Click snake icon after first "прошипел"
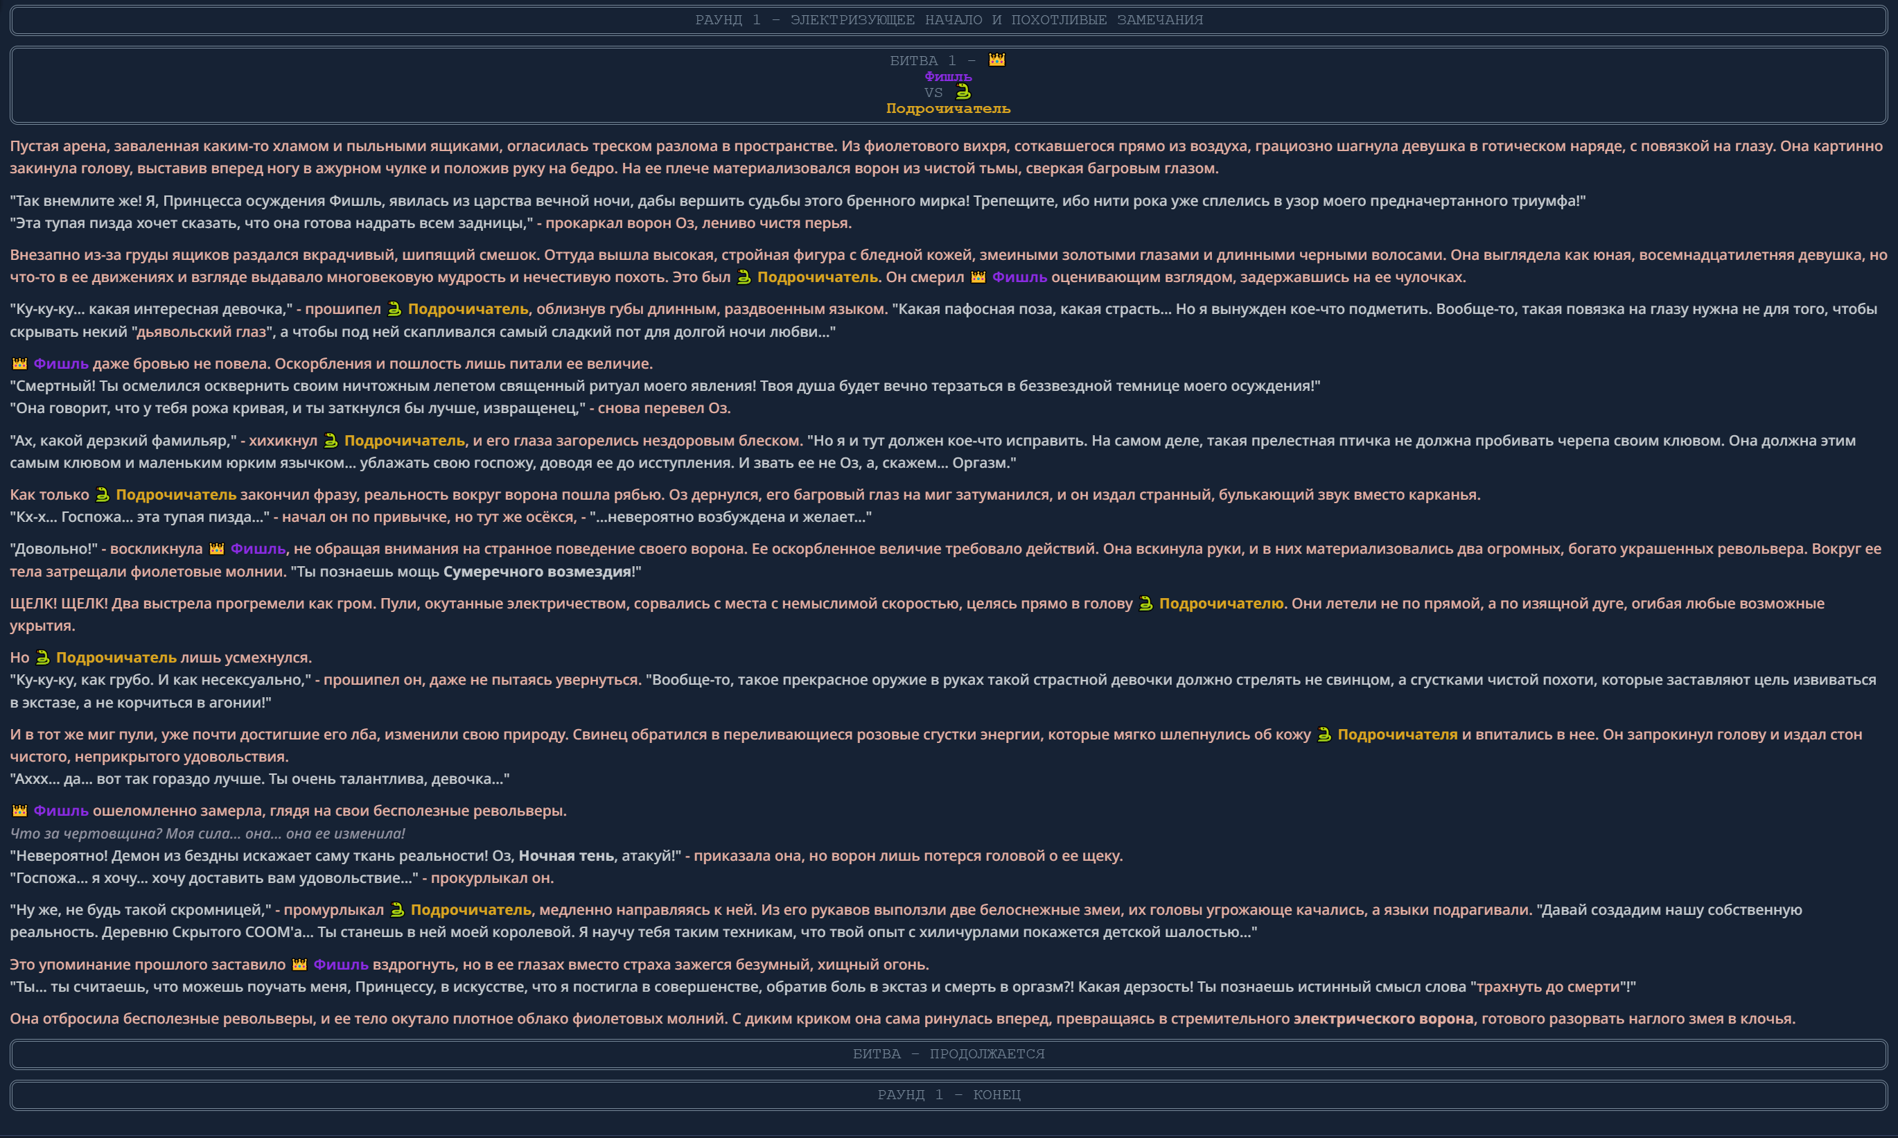The width and height of the screenshot is (1898, 1138). point(394,309)
